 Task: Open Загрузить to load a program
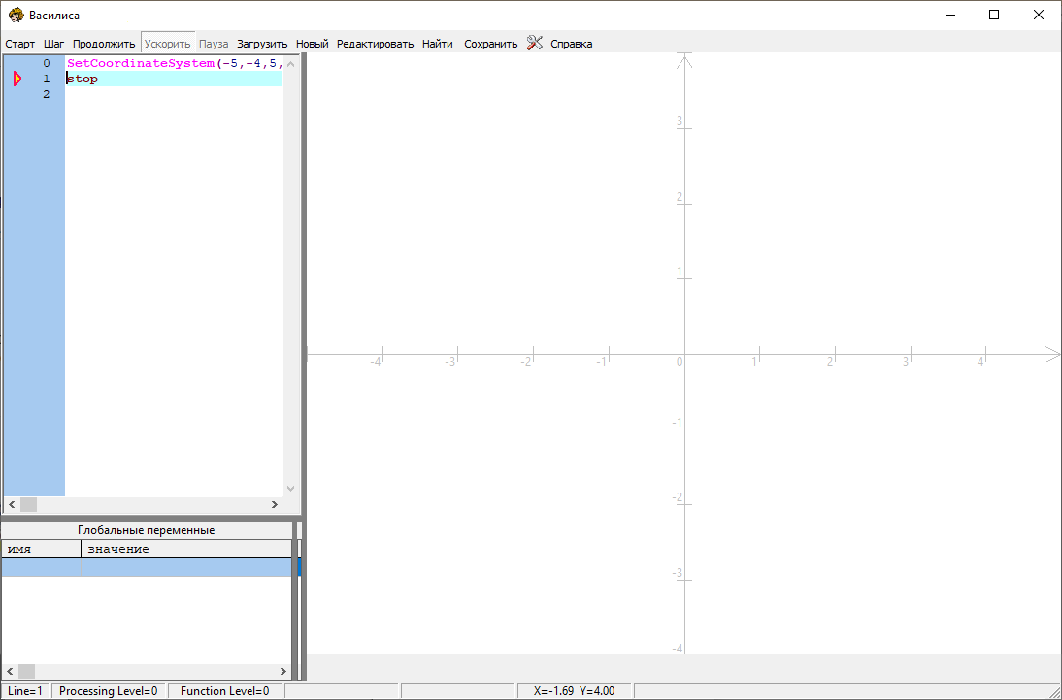262,44
